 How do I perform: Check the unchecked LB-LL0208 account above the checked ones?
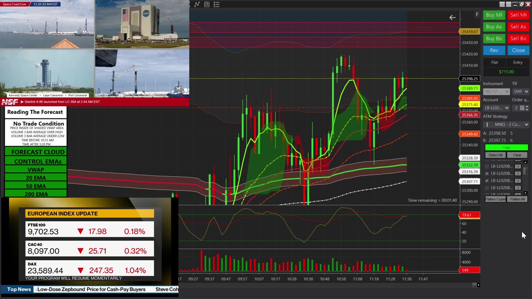coord(487,167)
